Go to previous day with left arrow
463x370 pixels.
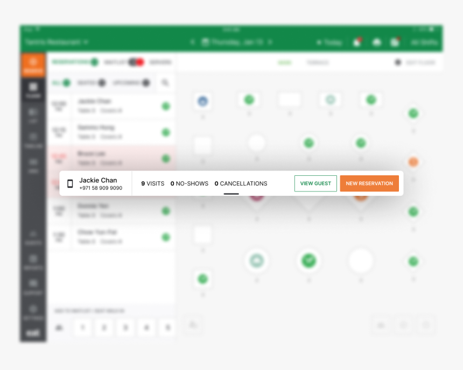(193, 42)
